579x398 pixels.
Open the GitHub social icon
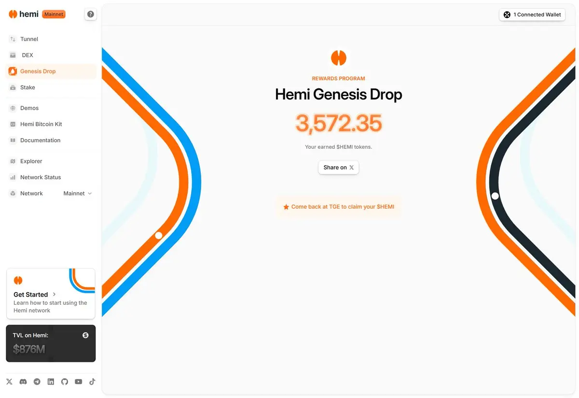[65, 382]
